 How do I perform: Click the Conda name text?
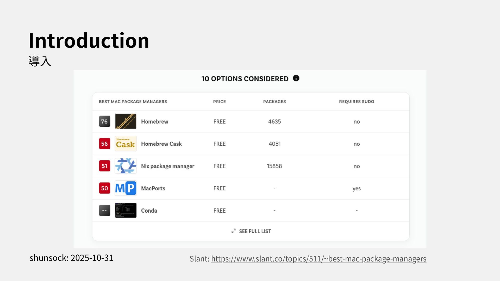149,210
